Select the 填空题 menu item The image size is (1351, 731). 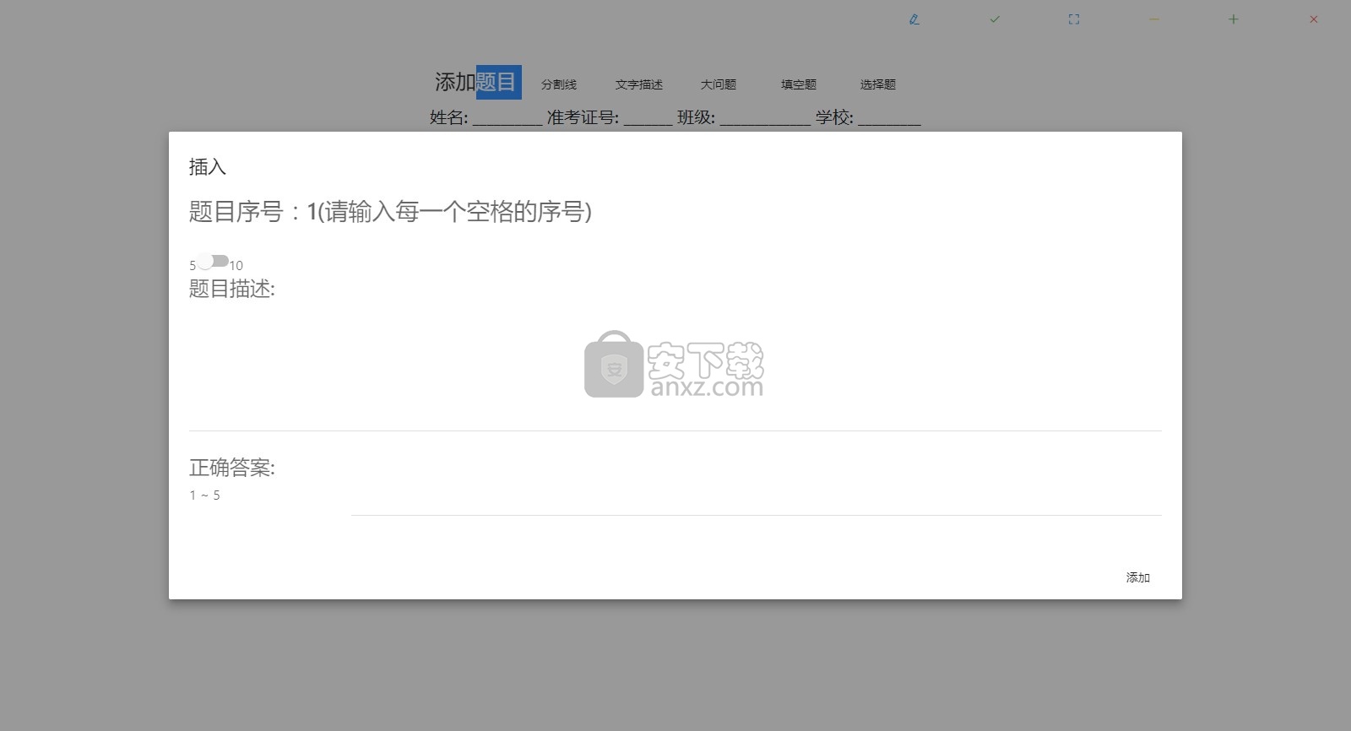tap(799, 84)
